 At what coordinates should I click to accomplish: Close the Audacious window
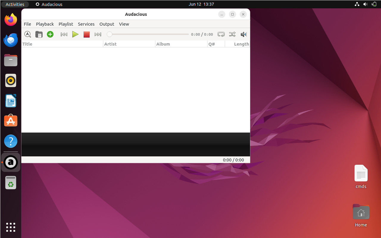(243, 14)
